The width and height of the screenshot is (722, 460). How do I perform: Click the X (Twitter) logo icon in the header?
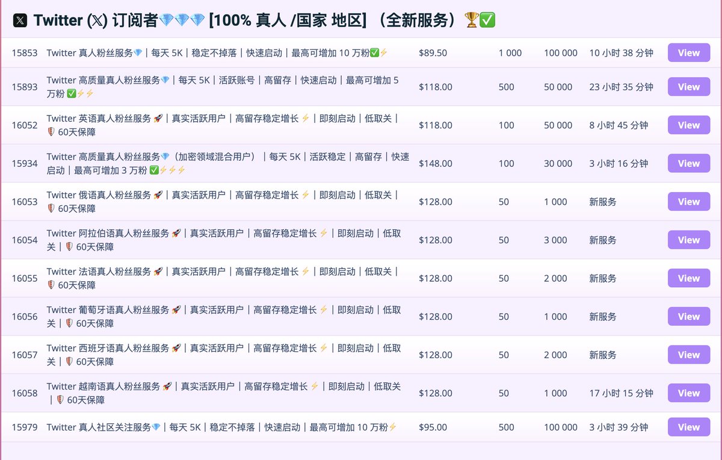tap(19, 19)
